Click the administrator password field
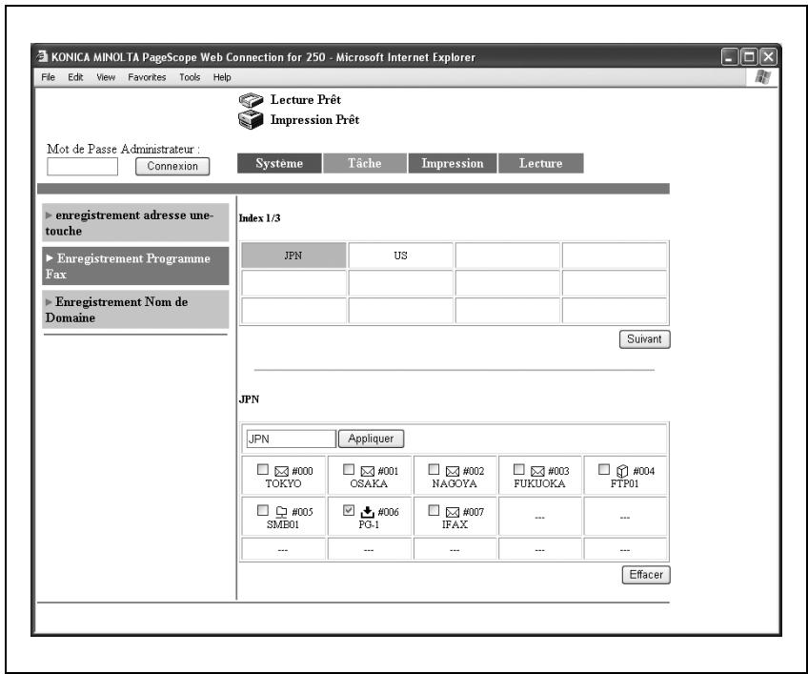Screen dimensions: 808x674 83,167
